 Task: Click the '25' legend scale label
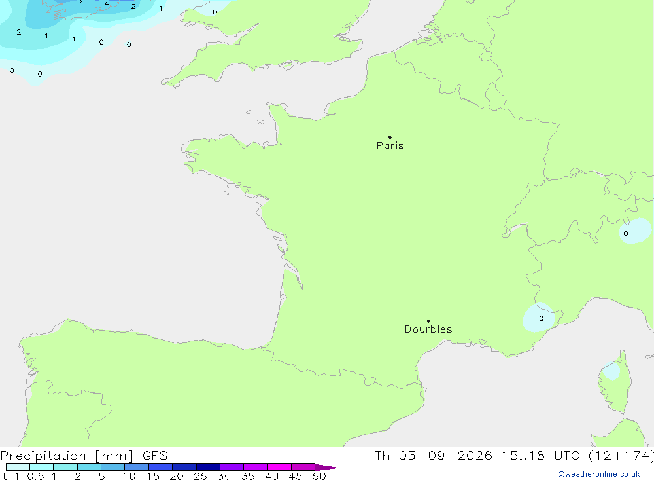(200, 476)
